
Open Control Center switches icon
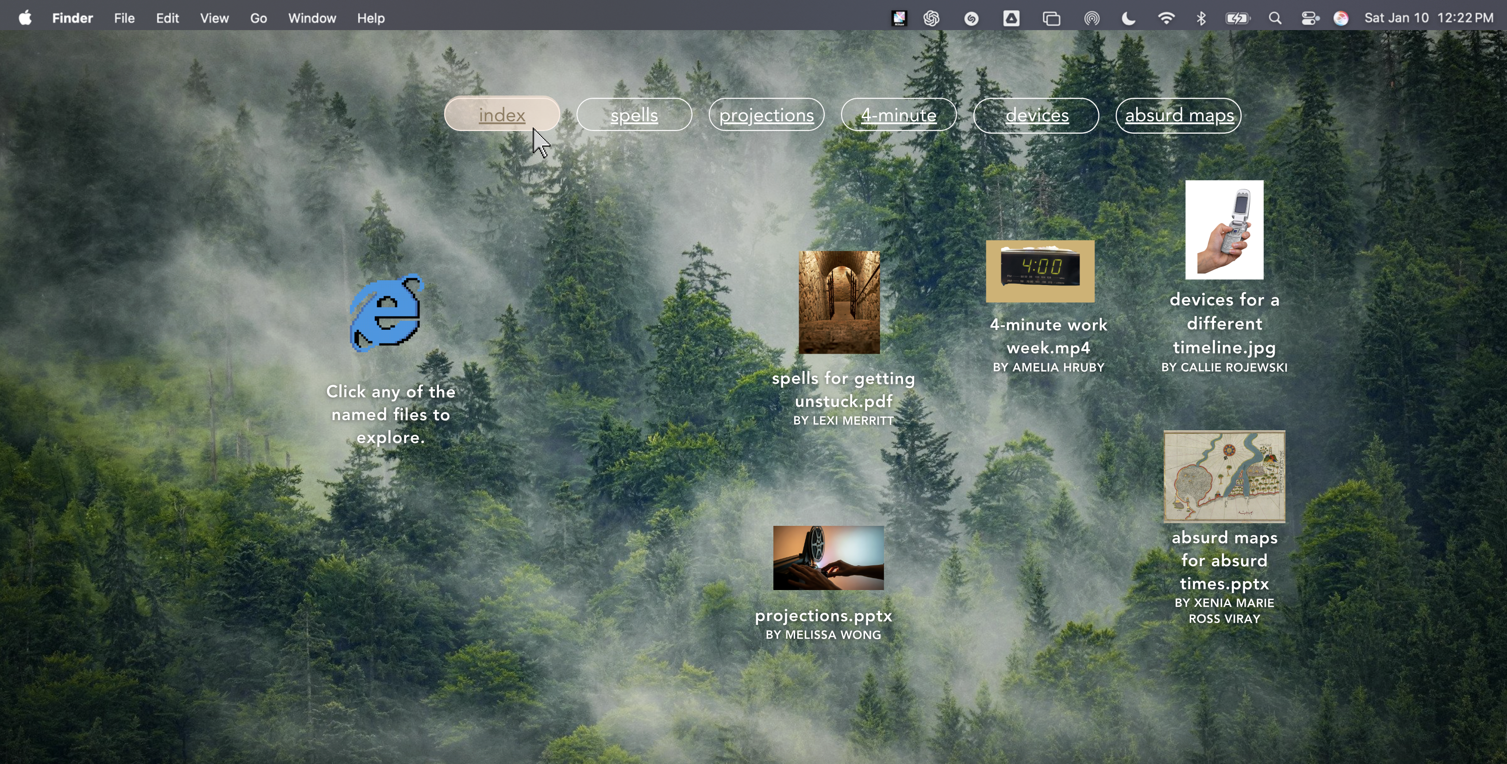click(x=1310, y=18)
